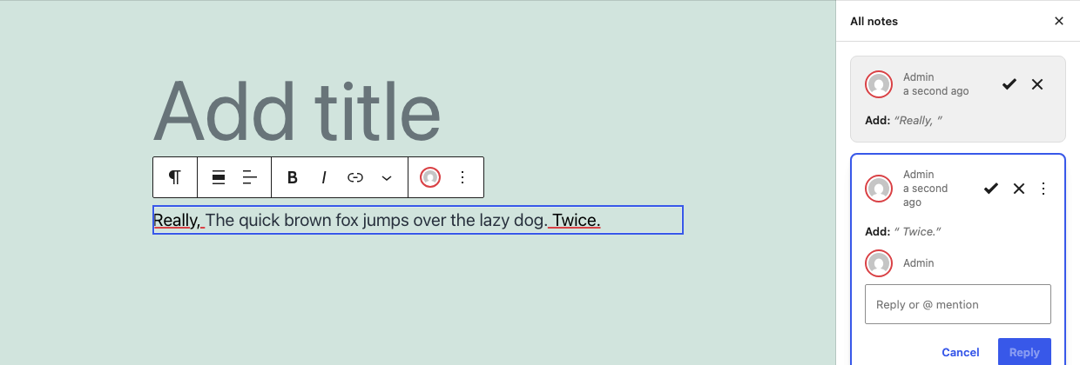
Task: Expand more formatting options chevron
Action: tap(387, 177)
